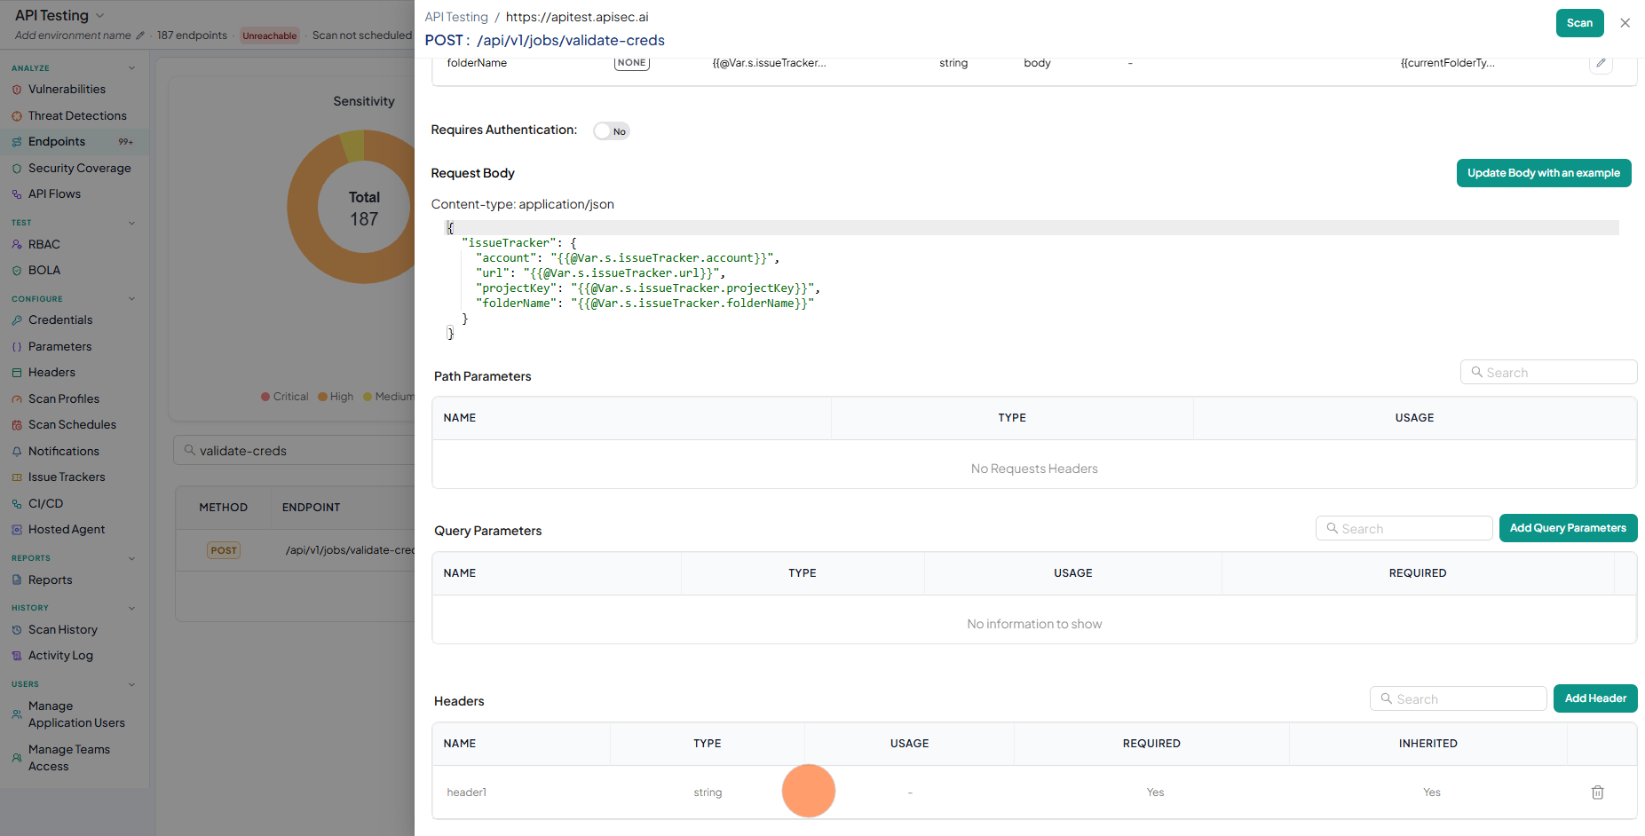
Task: Click the BOLA icon in sidebar
Action: tap(17, 271)
